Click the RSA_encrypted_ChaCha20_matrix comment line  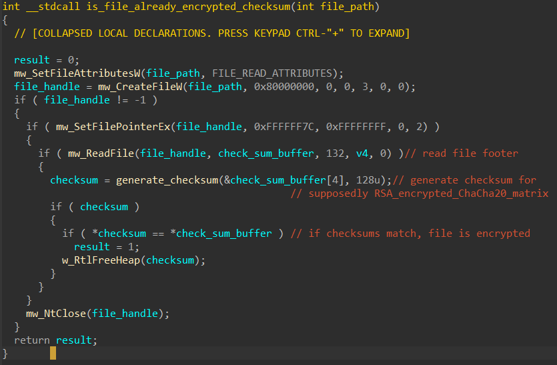420,194
